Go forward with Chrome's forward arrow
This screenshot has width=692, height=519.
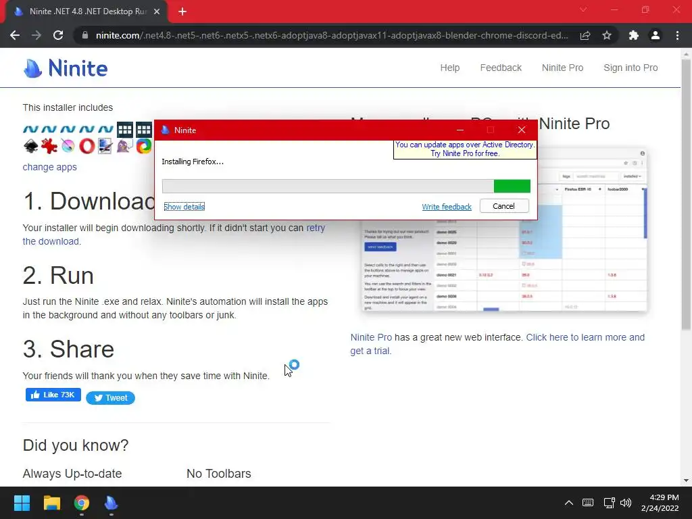(x=36, y=35)
